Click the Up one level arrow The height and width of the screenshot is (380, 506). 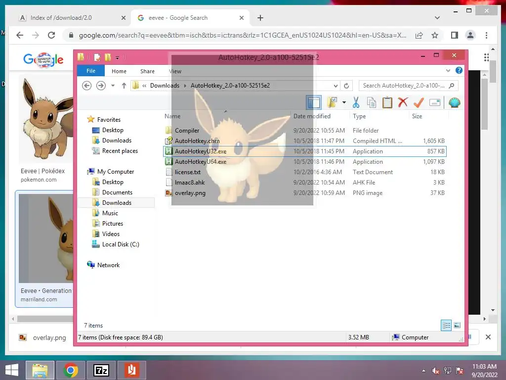(x=124, y=86)
